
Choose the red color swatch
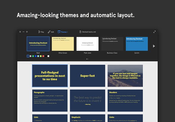(x=43, y=56)
